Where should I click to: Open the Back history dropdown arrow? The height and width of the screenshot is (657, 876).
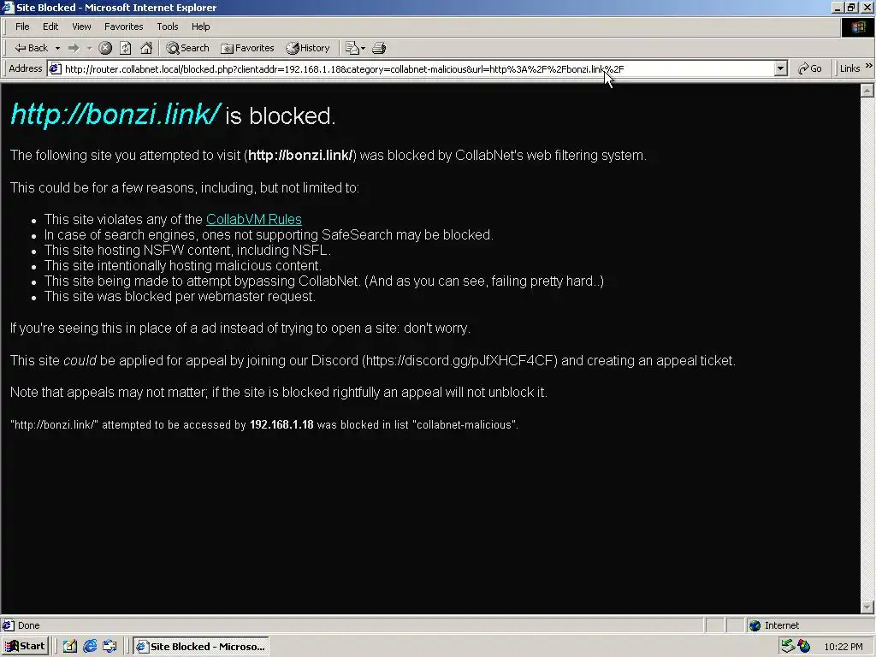point(57,48)
